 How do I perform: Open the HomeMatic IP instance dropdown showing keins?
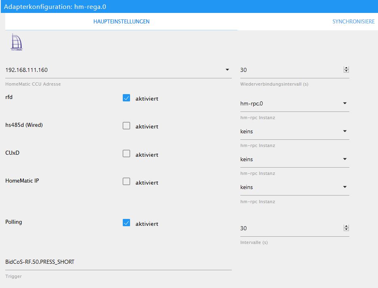[345, 187]
